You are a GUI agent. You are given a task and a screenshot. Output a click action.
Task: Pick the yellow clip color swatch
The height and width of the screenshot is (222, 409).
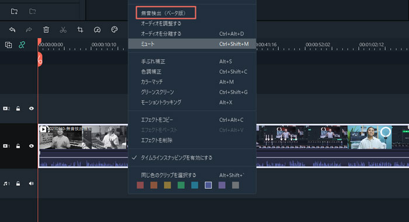click(x=168, y=185)
